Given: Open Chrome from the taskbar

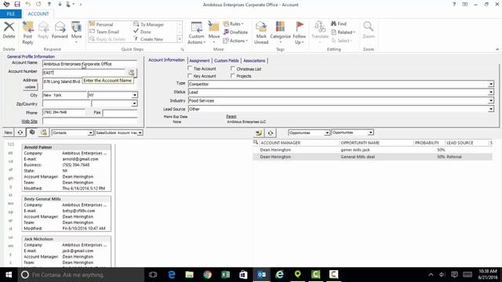Looking at the screenshot, I should [x=207, y=274].
